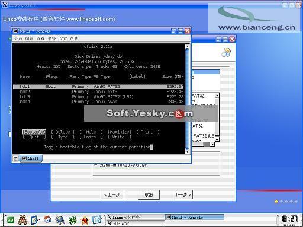The width and height of the screenshot is (303, 227).
Task: Launch the red star icon in taskbar
Action: (x=85, y=220)
